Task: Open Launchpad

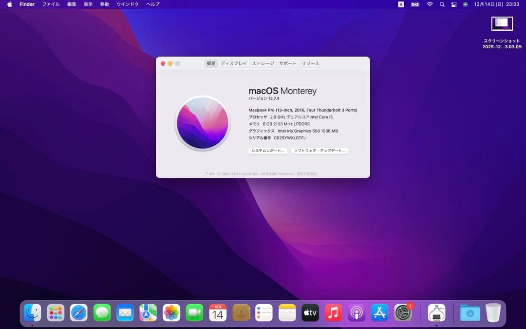Action: click(x=55, y=313)
